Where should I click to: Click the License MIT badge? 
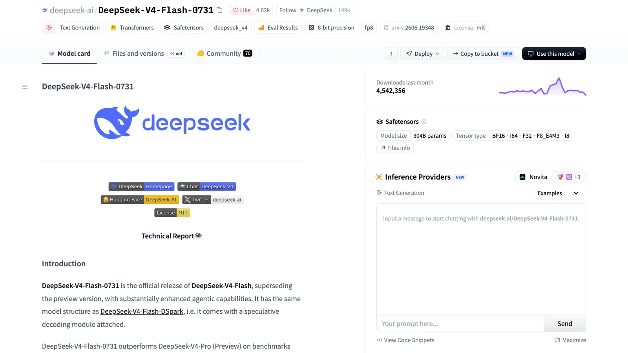coord(172,213)
